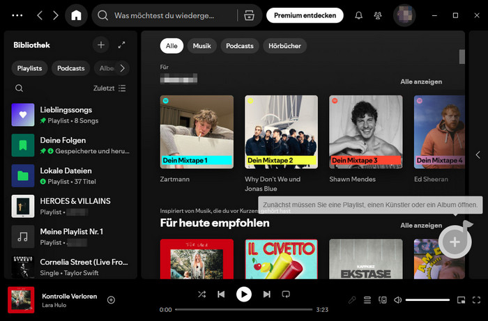
Task: Seek in the playback progress bar
Action: [244, 309]
